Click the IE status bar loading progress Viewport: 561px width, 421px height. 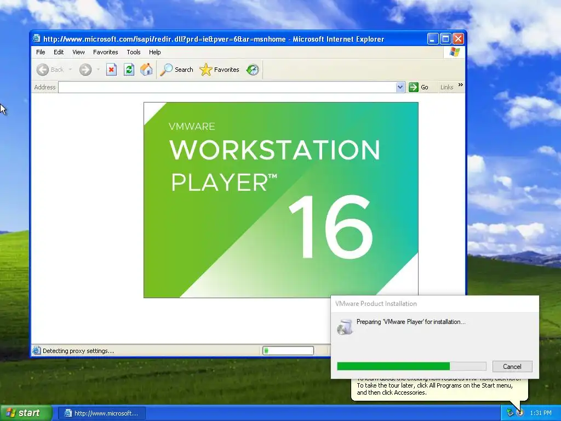288,350
